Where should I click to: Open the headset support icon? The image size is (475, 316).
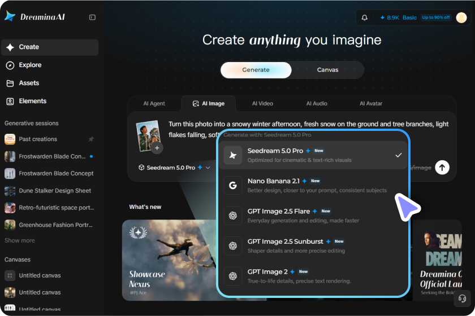[x=462, y=299]
